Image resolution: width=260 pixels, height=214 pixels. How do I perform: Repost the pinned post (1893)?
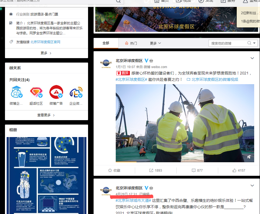coord(156,171)
